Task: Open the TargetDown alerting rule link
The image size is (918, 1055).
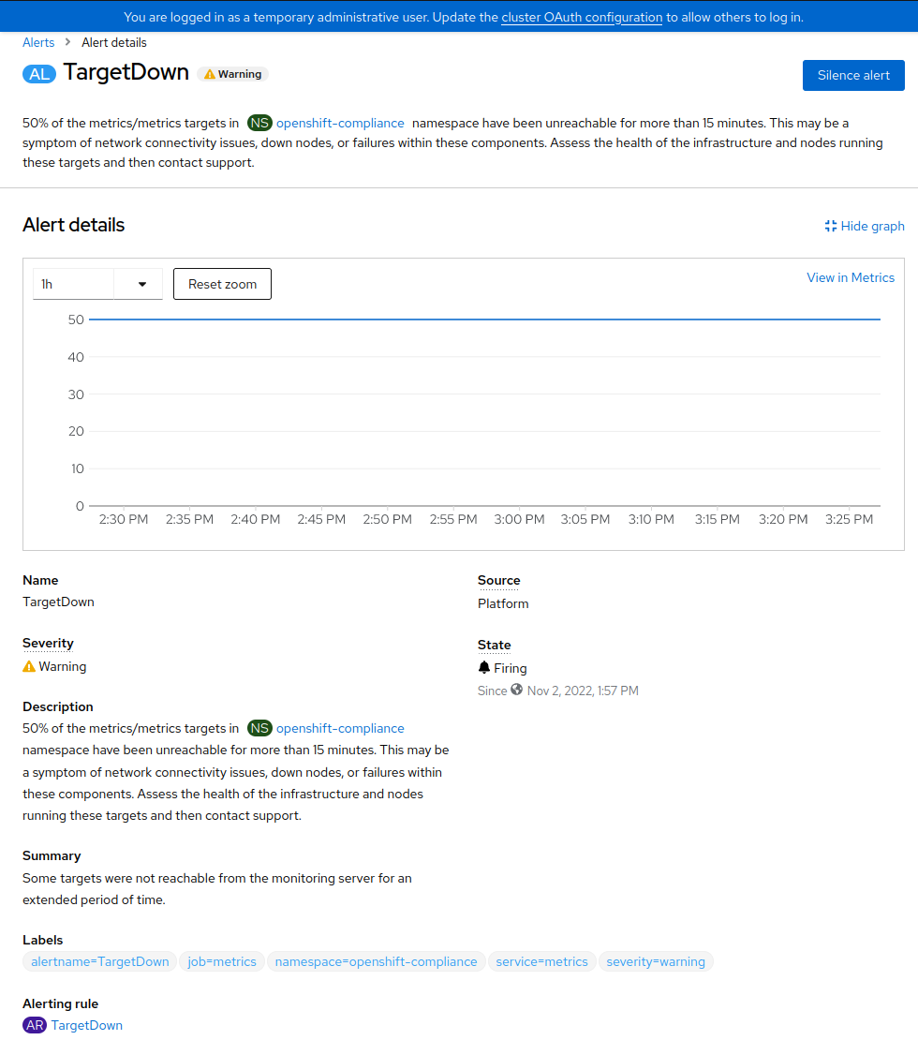Action: click(87, 1025)
